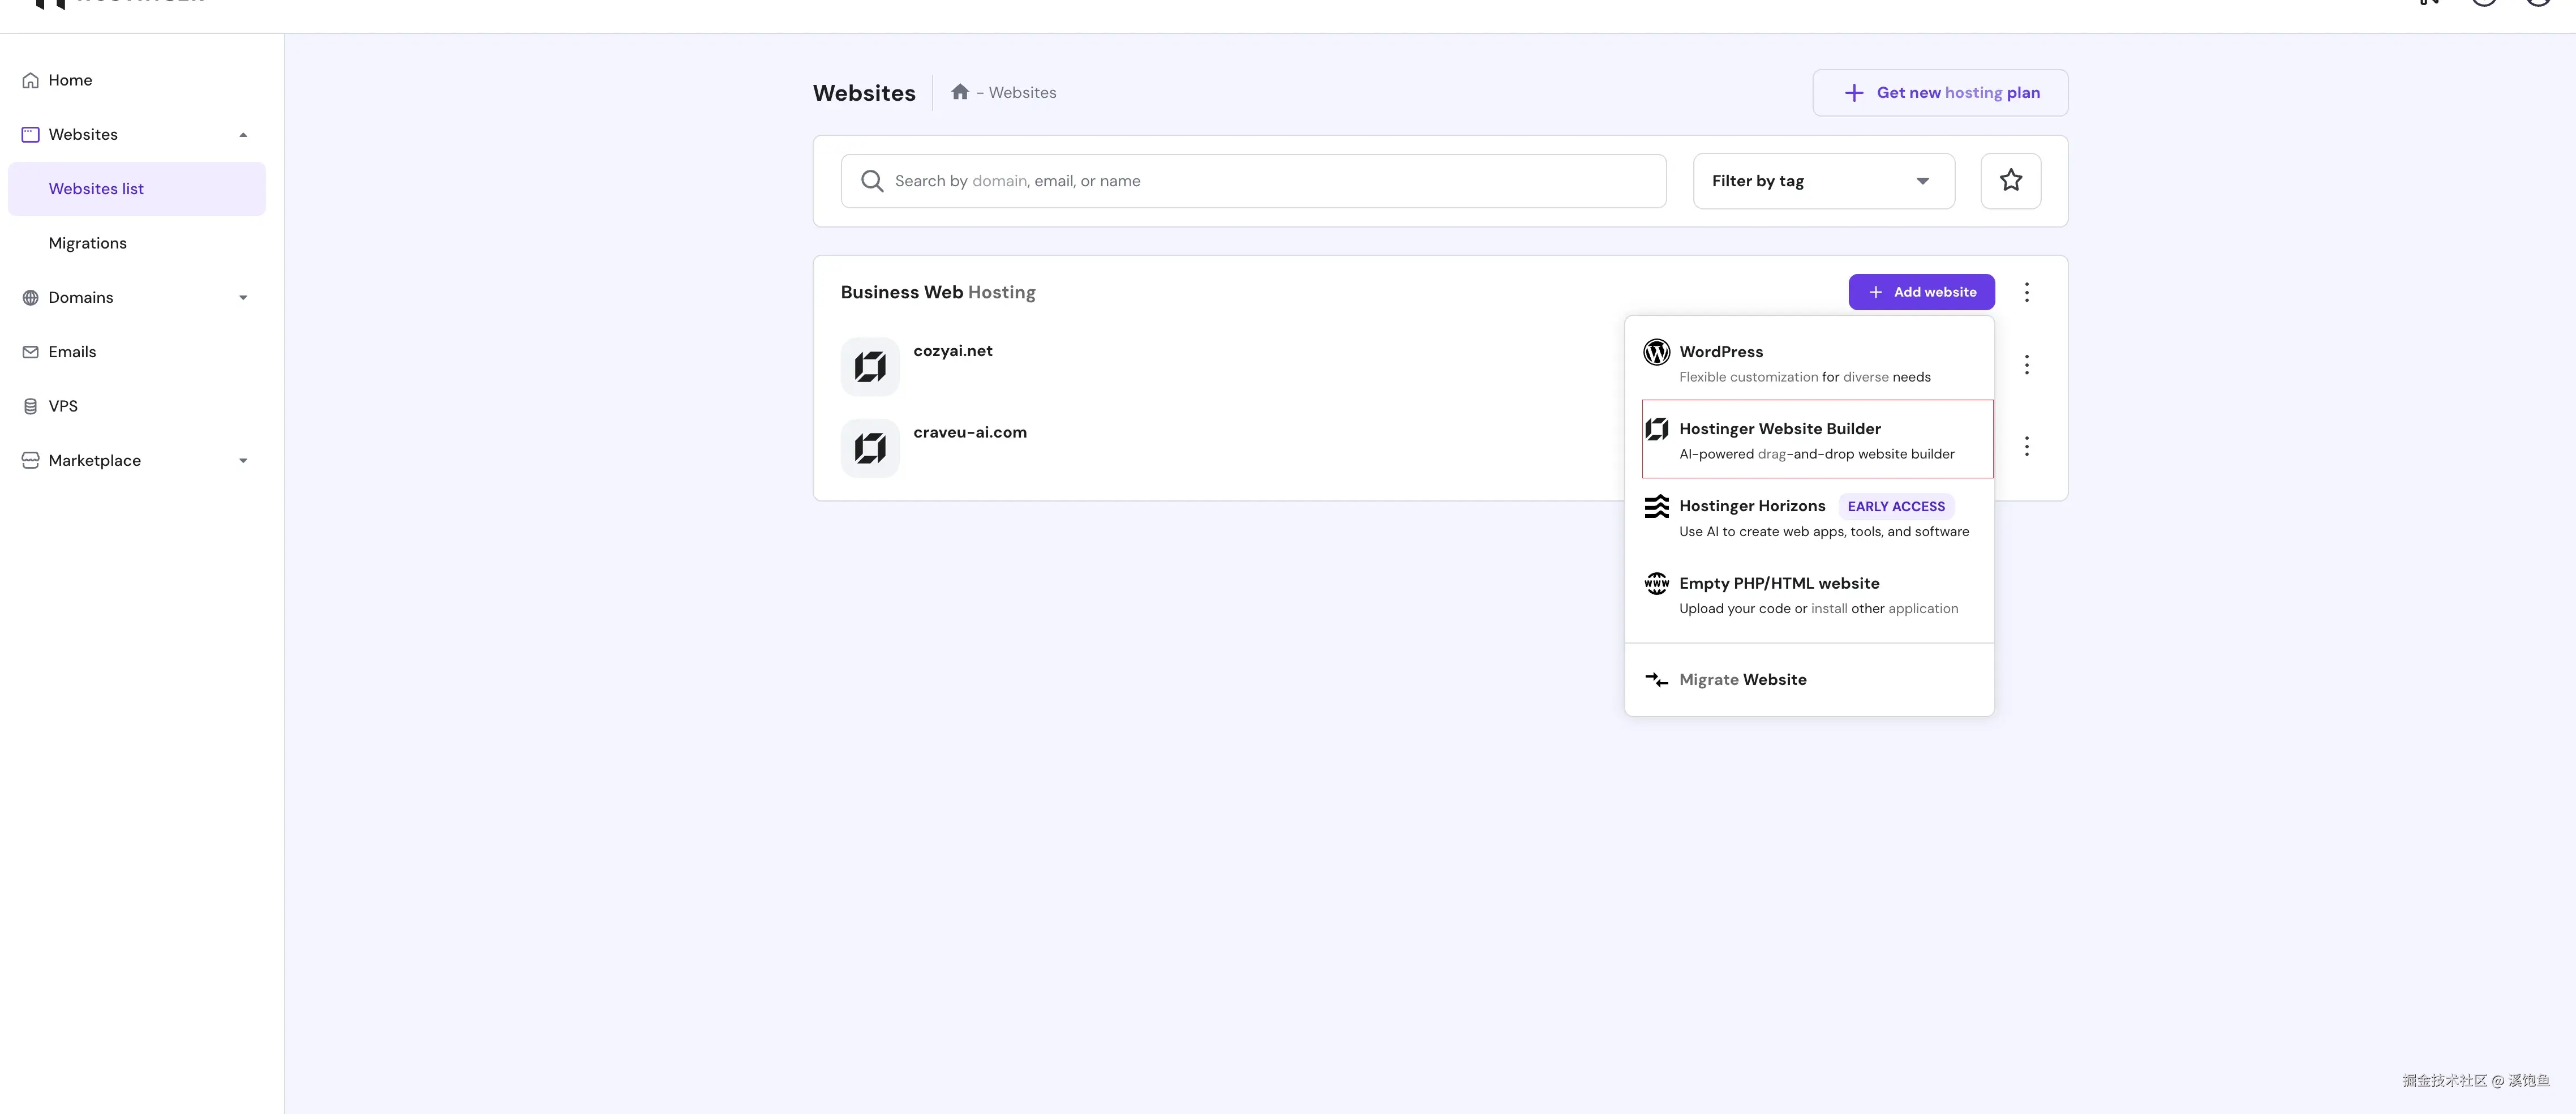Open three-dot menu for craveu-ai.com
Screen dimensions: 2576x1114
[x=2026, y=446]
